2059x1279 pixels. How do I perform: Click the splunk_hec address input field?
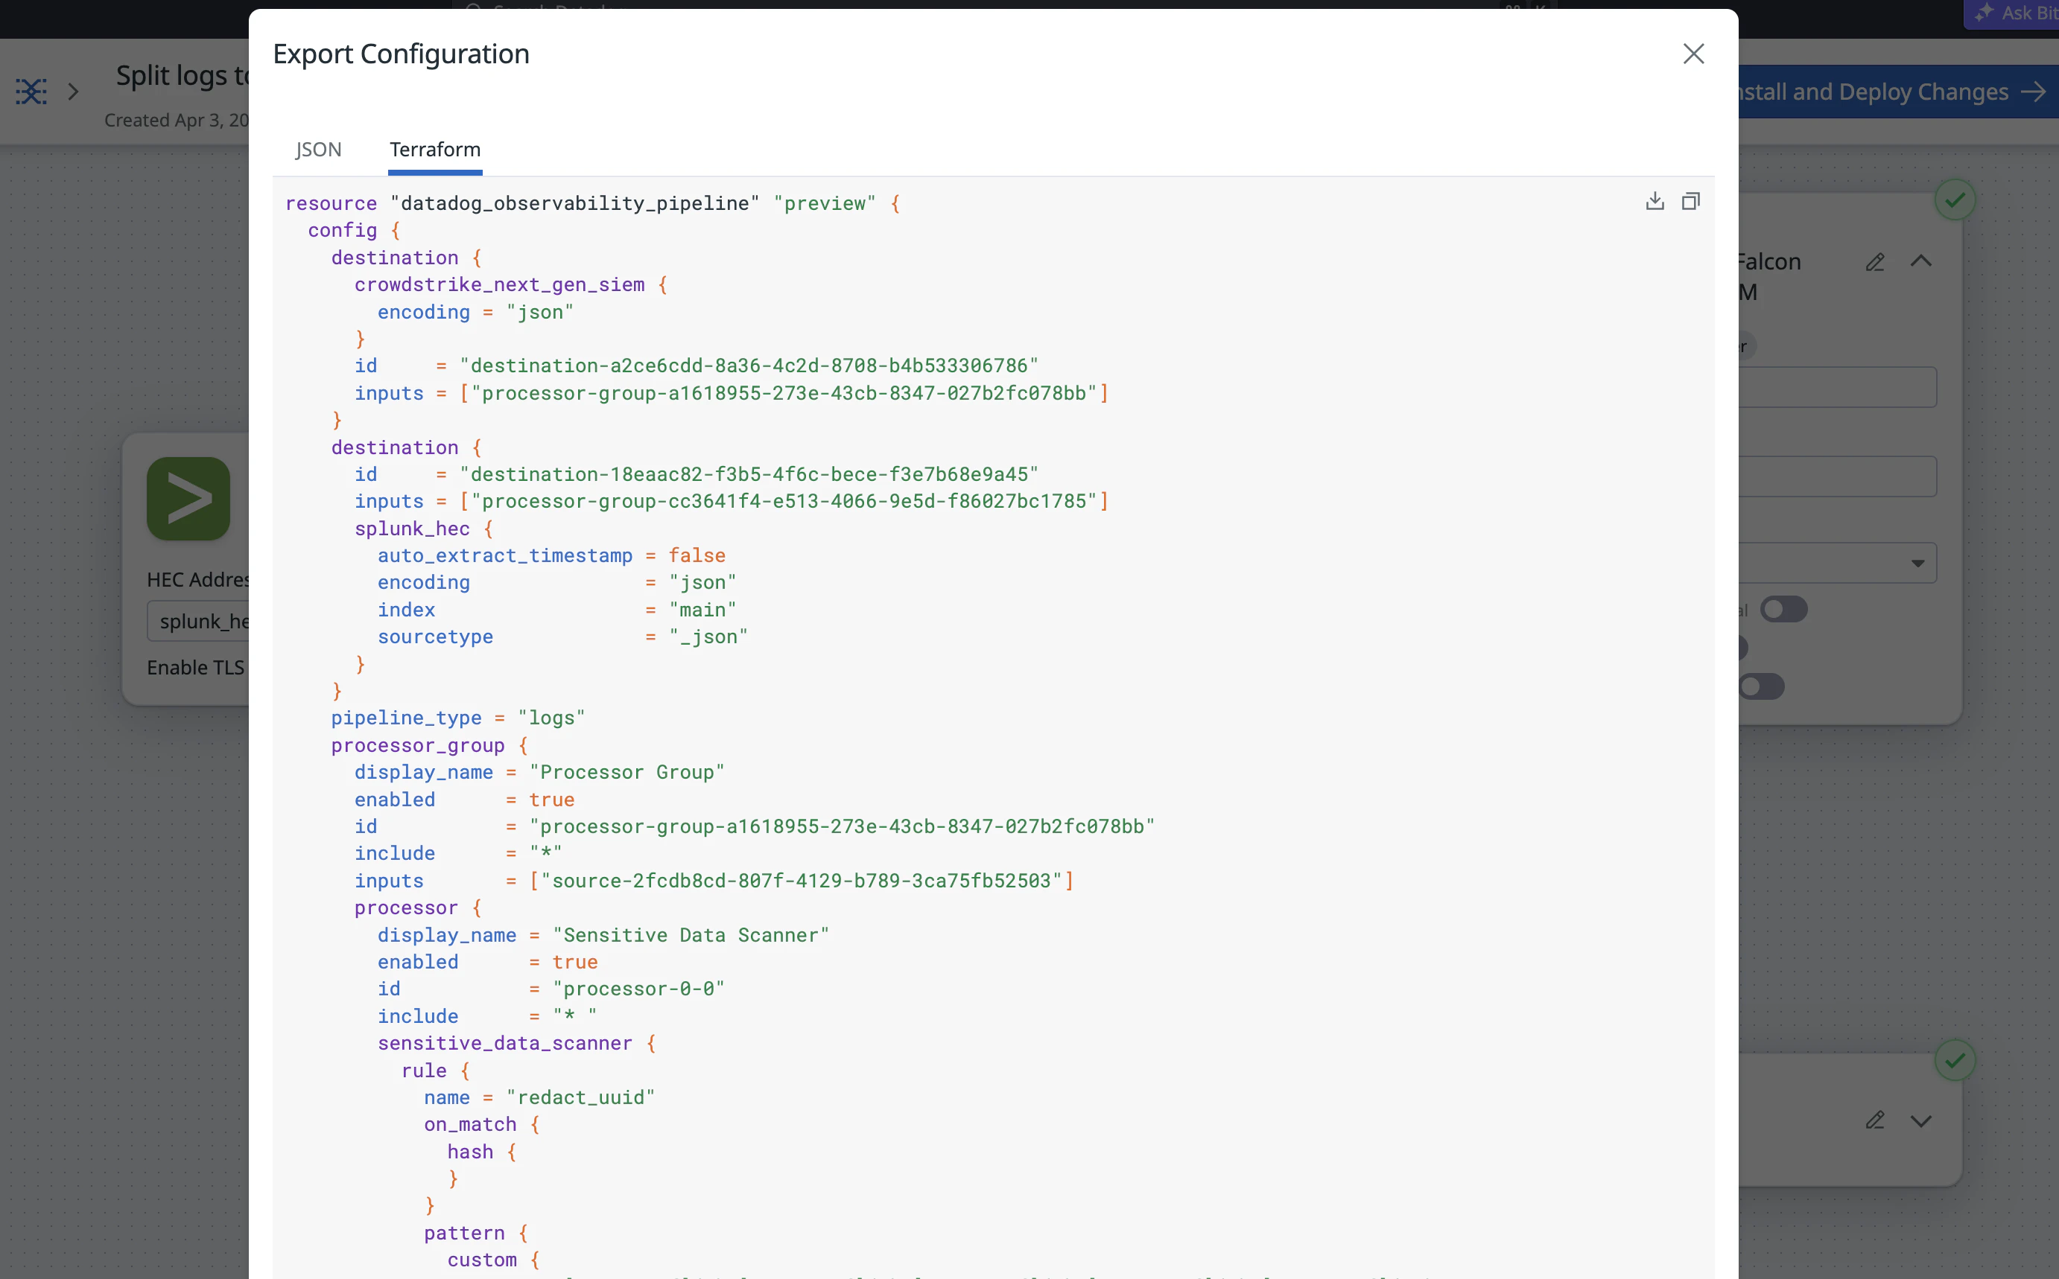[x=200, y=621]
